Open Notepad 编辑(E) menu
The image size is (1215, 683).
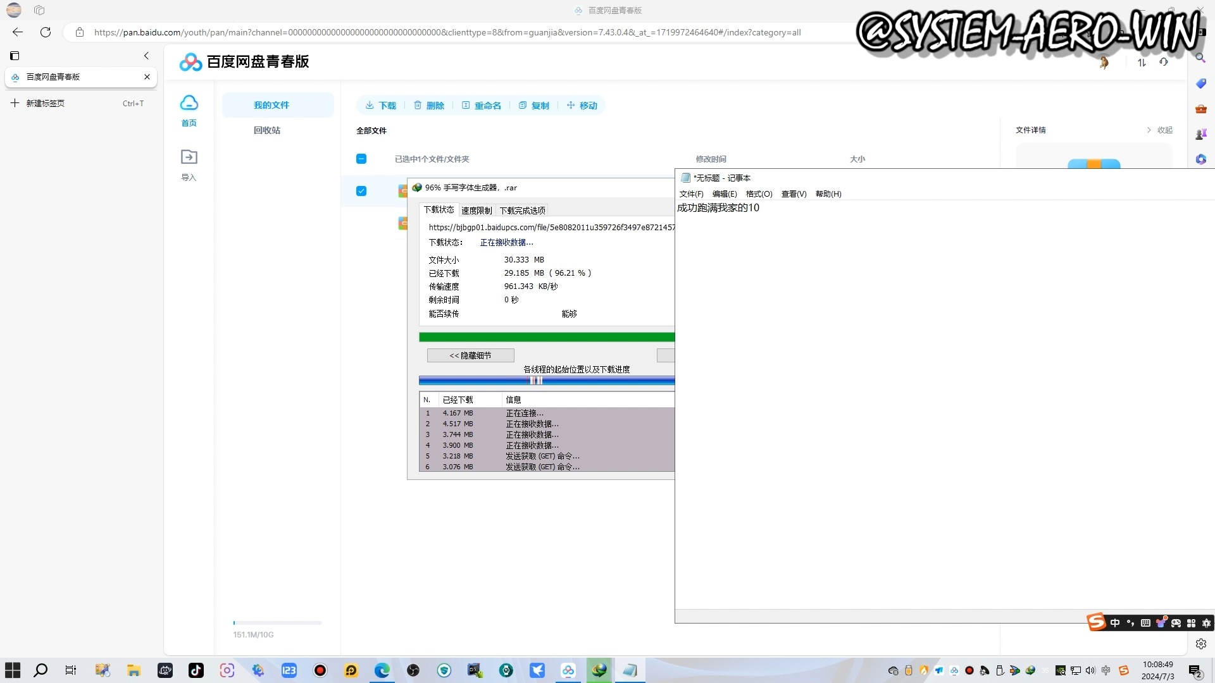725,194
